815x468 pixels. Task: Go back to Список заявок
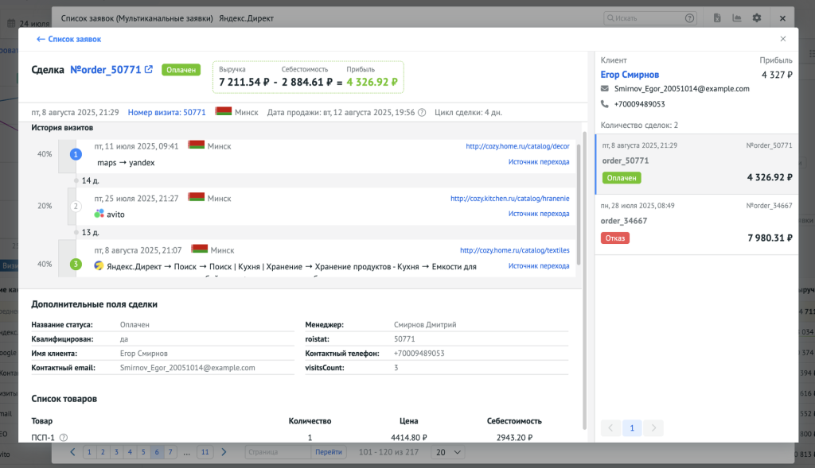tap(68, 39)
